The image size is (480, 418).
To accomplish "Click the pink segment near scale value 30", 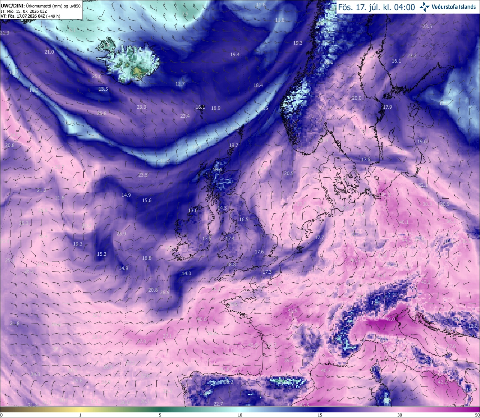I will click(400, 409).
